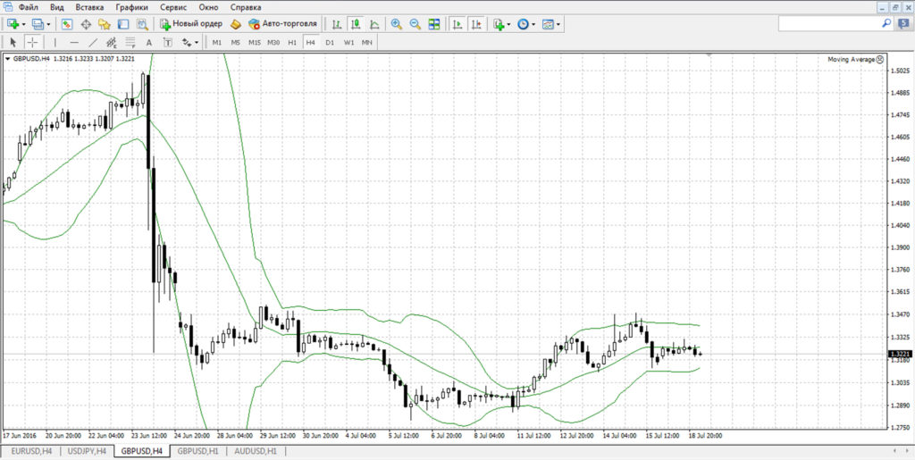Select the text label tool
The image size is (915, 460).
pyautogui.click(x=167, y=42)
